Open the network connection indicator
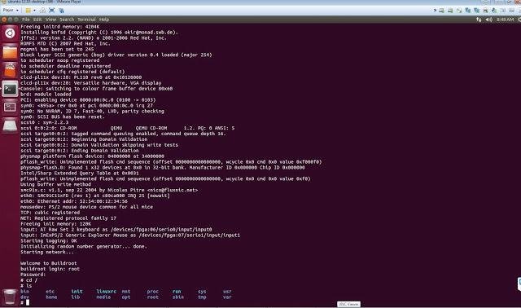 pyautogui.click(x=479, y=20)
